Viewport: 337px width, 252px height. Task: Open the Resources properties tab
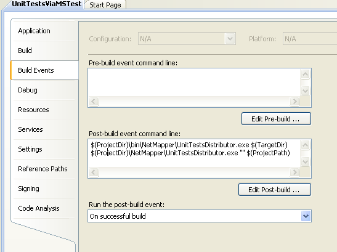point(44,110)
